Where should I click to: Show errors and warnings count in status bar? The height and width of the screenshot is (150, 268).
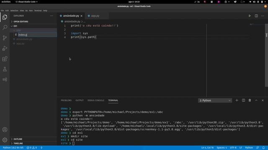click(32, 147)
